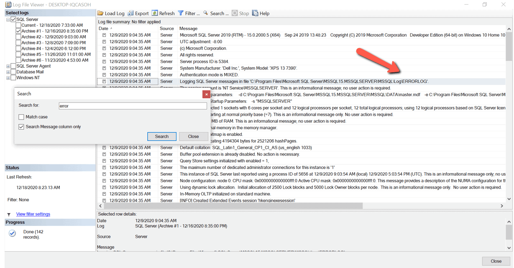
Task: Sort by the Message column header
Action: (x=342, y=28)
